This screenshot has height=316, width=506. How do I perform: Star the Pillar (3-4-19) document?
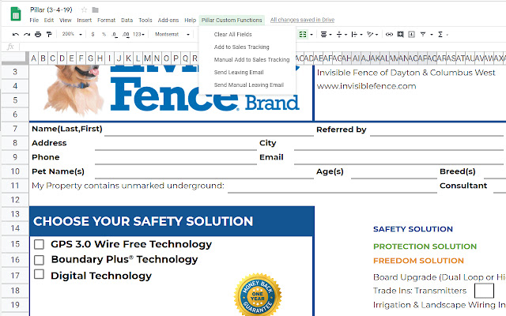click(x=84, y=9)
